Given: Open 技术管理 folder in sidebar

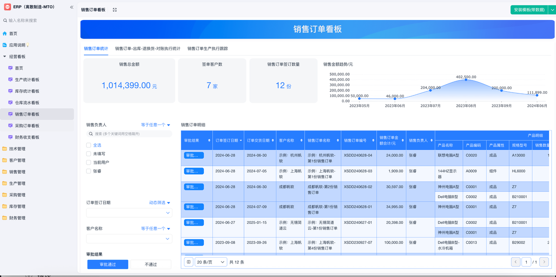Looking at the screenshot, I should 5,149.
